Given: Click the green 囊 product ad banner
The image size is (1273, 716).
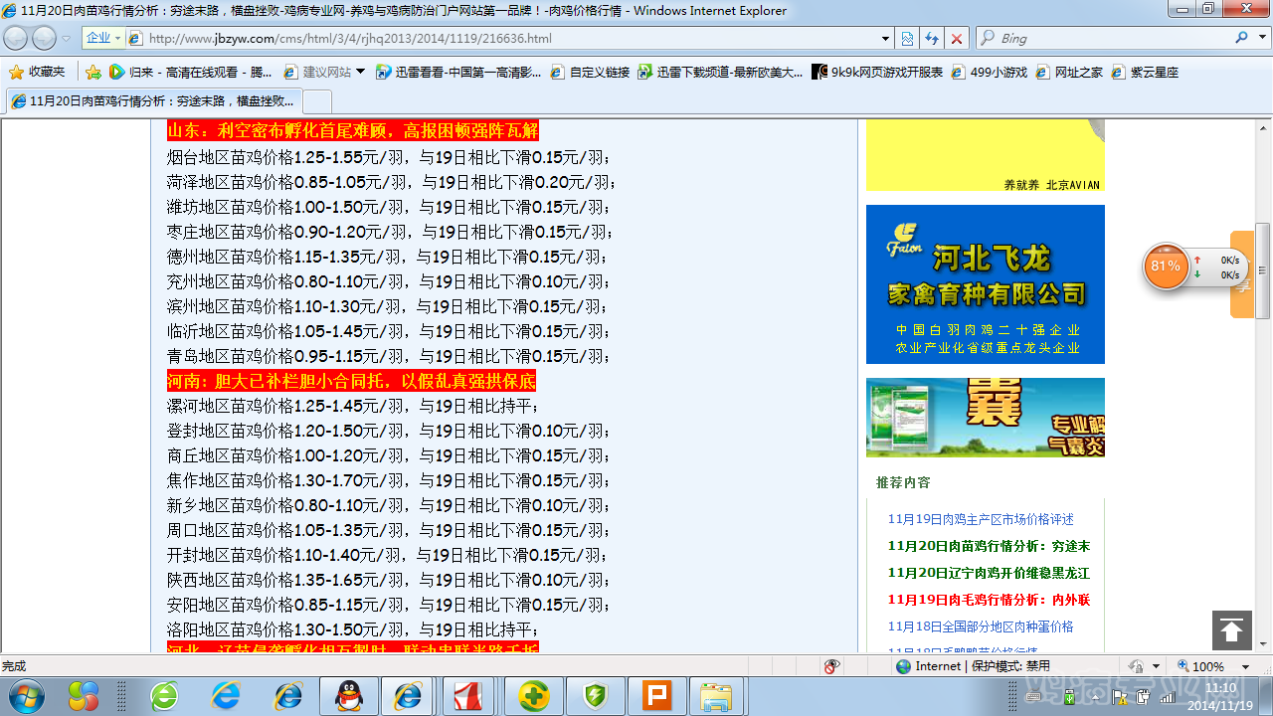Looking at the screenshot, I should [x=985, y=418].
